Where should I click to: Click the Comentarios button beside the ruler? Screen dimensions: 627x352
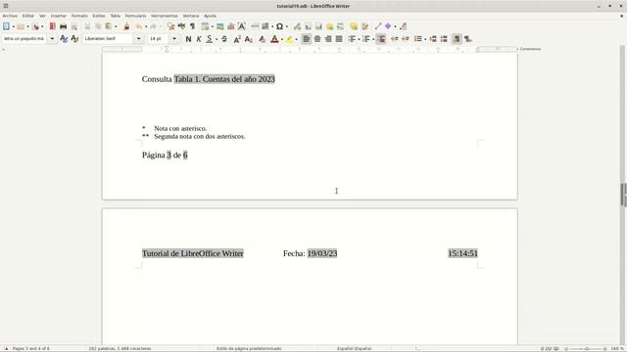(x=530, y=49)
